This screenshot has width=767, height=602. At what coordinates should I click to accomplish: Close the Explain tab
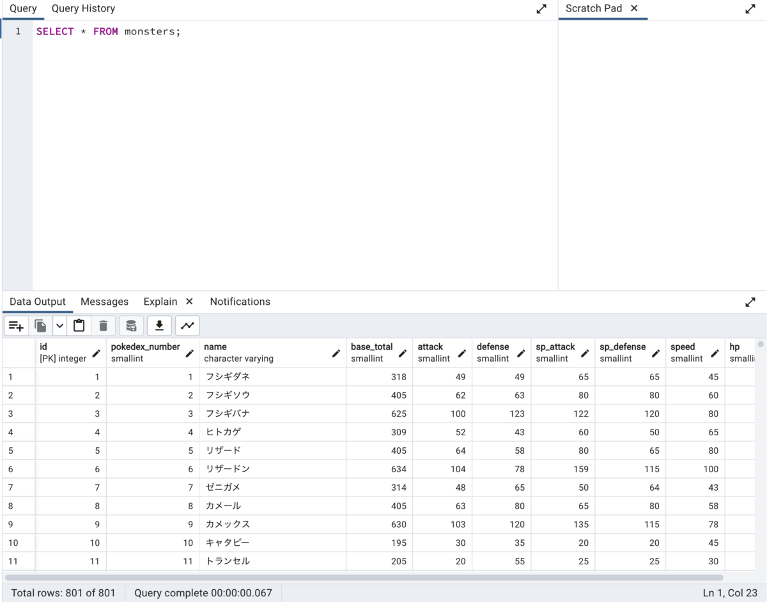pos(189,302)
